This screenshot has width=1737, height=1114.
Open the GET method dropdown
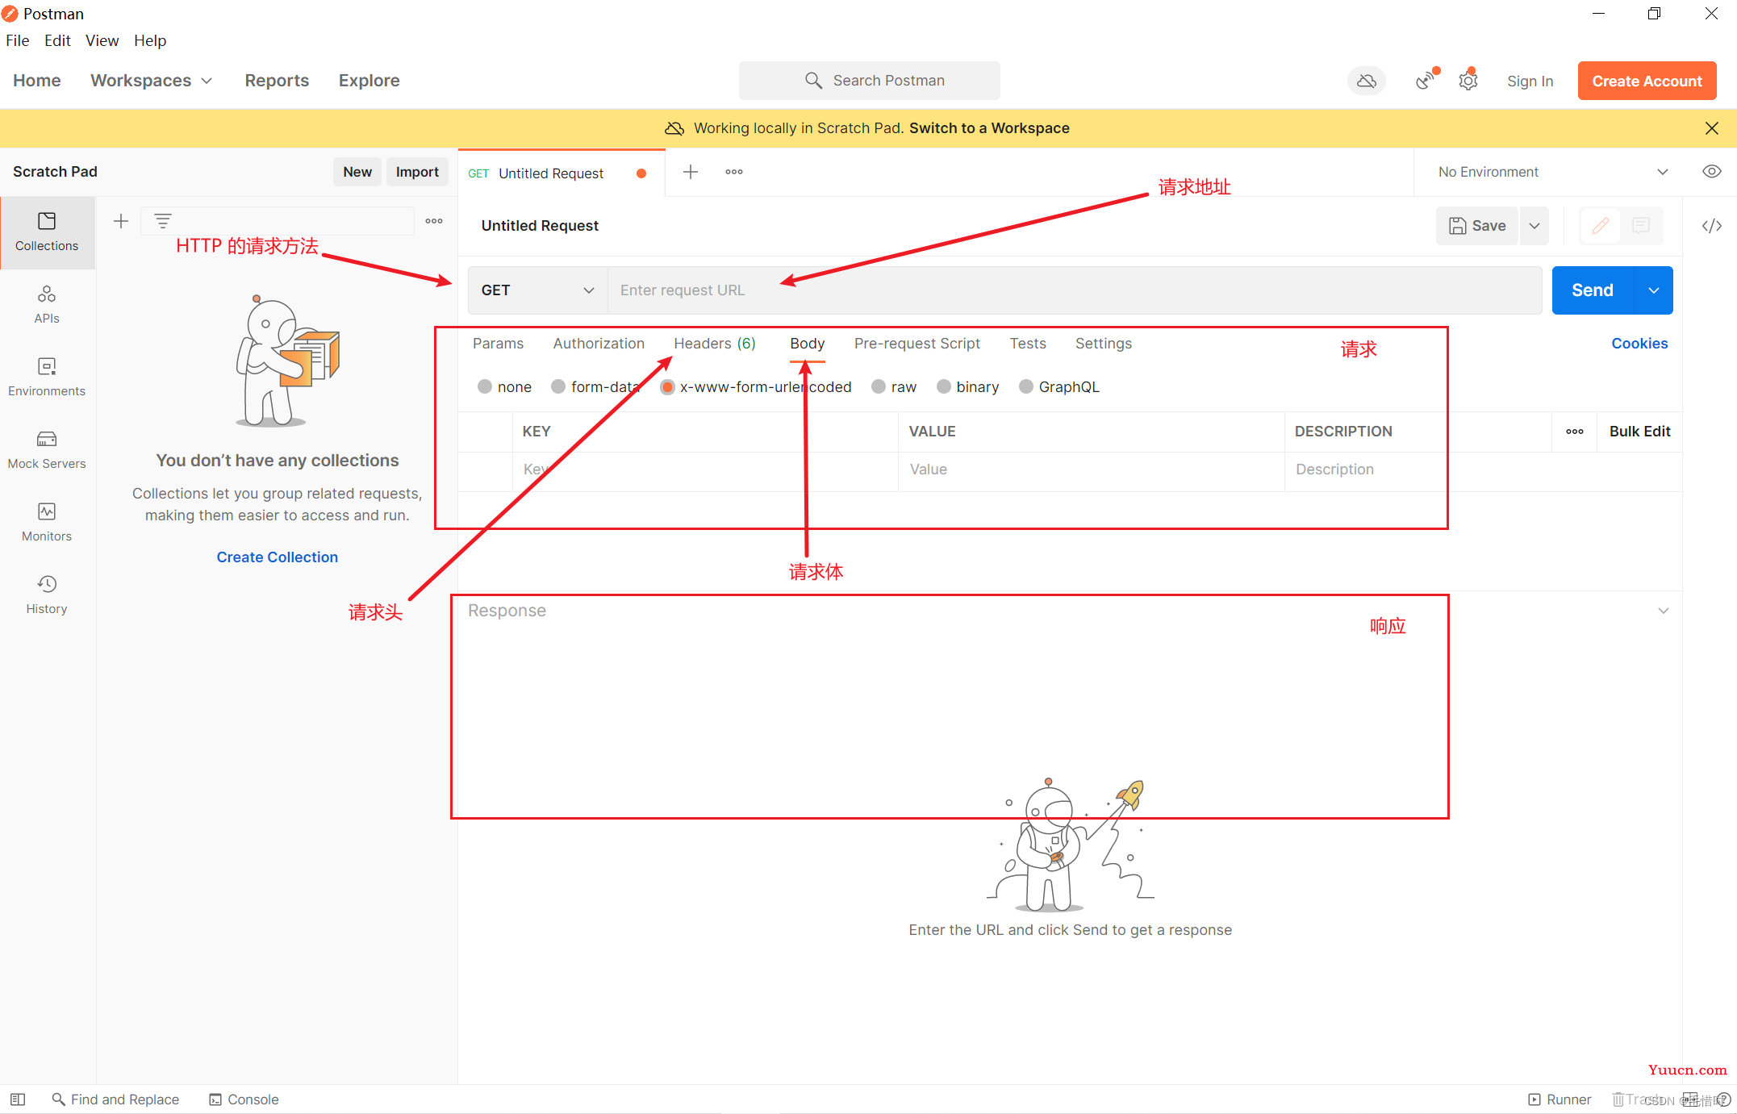pyautogui.click(x=537, y=290)
